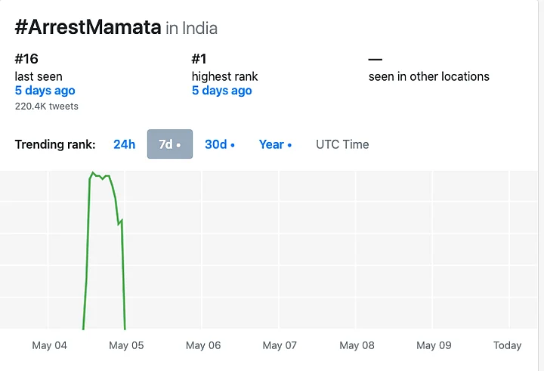Show the Year trending range

[x=275, y=144]
